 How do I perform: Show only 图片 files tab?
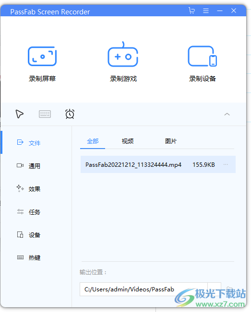pos(171,141)
